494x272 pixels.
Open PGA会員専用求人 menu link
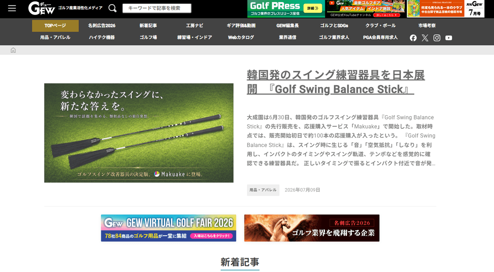click(380, 37)
